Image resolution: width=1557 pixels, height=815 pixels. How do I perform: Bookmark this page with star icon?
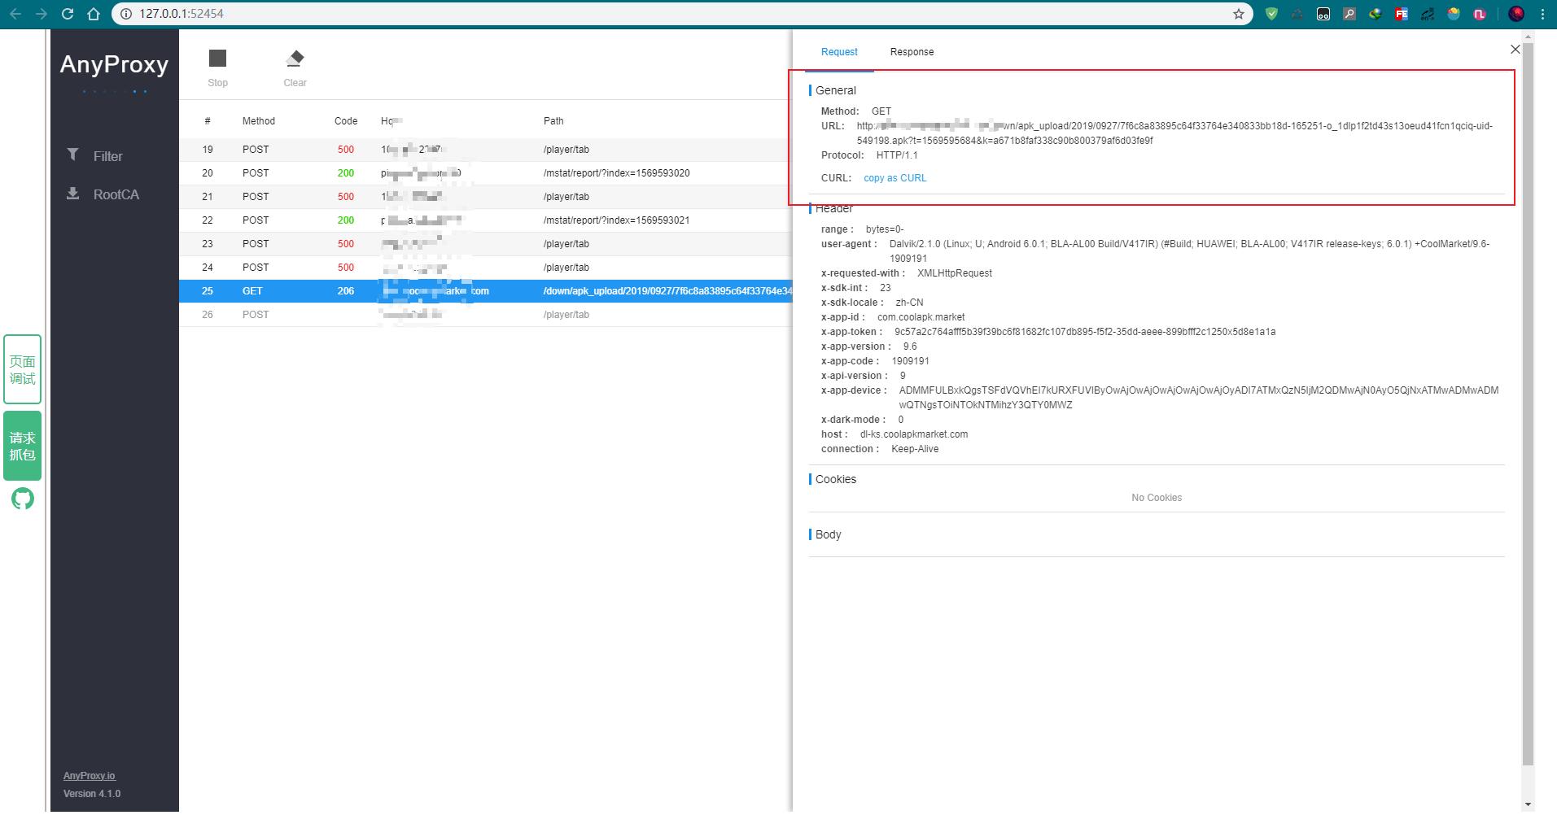coord(1238,14)
